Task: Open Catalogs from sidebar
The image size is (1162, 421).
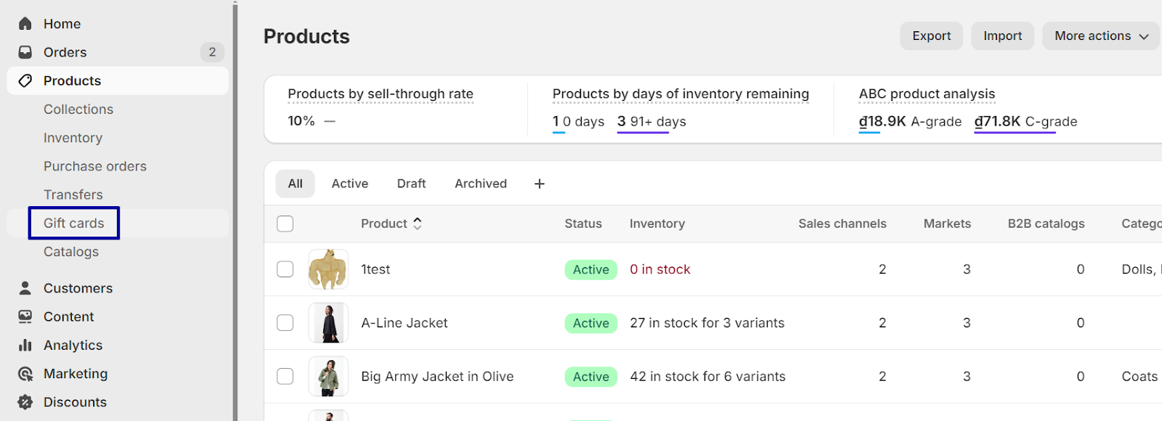Action: [71, 252]
